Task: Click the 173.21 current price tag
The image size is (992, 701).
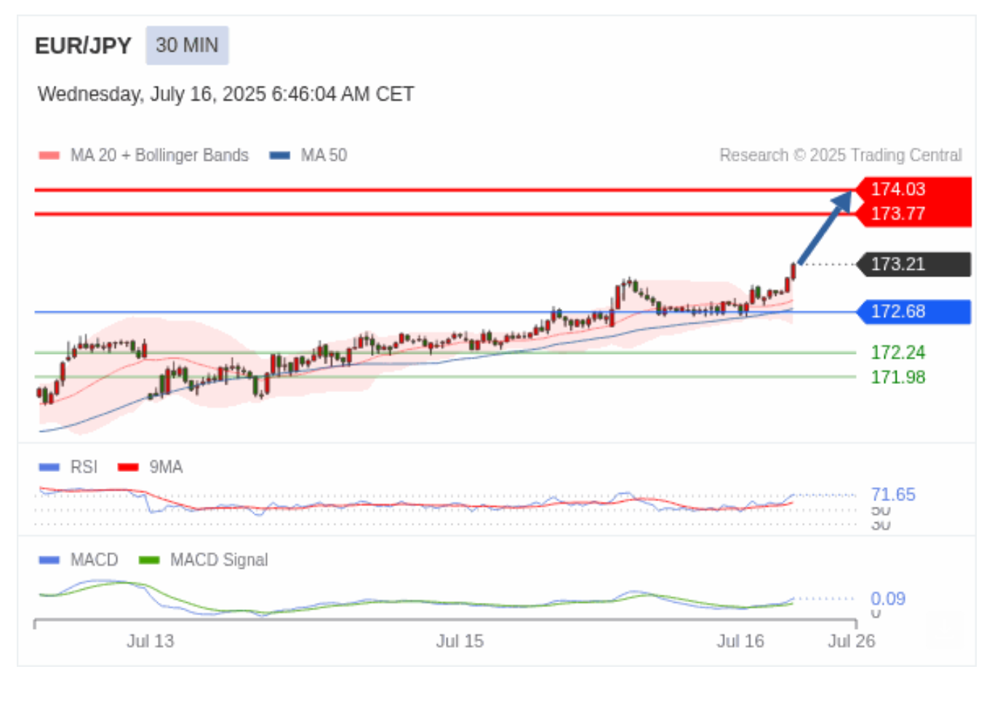Action: tap(913, 264)
